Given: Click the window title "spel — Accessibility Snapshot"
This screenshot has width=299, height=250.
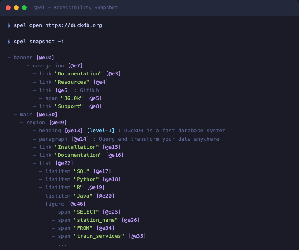Looking at the screenshot, I should (75, 8).
